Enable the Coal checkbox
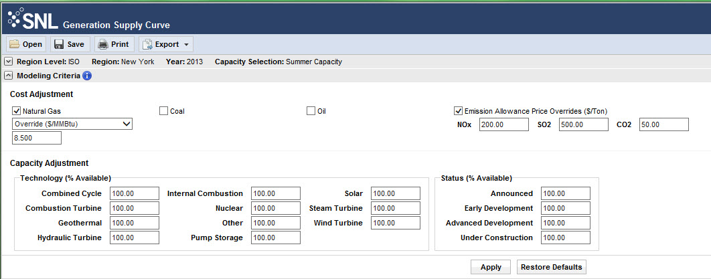 click(164, 111)
